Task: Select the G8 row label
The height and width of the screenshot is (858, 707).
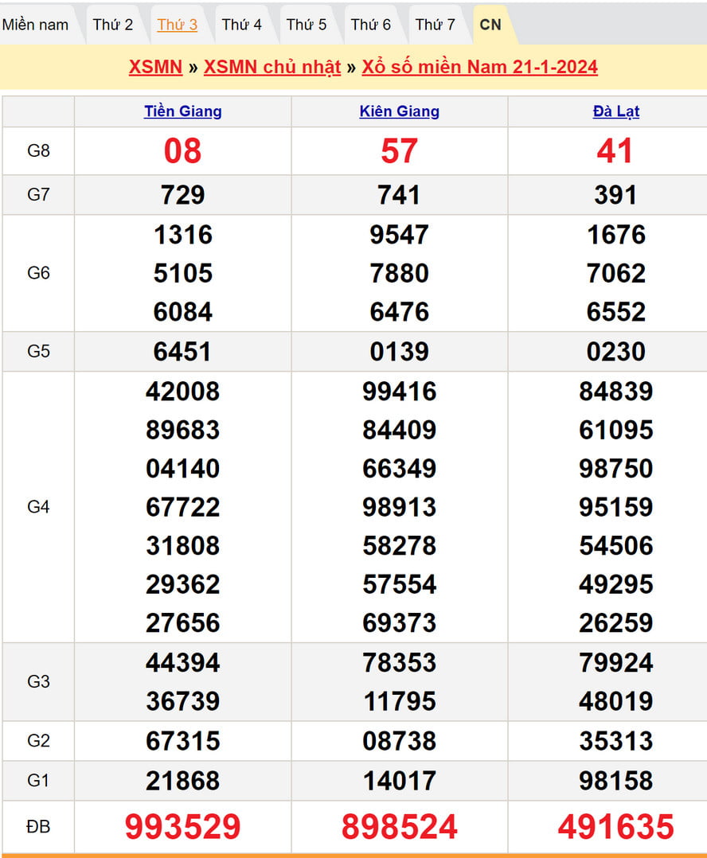Action: 38,150
